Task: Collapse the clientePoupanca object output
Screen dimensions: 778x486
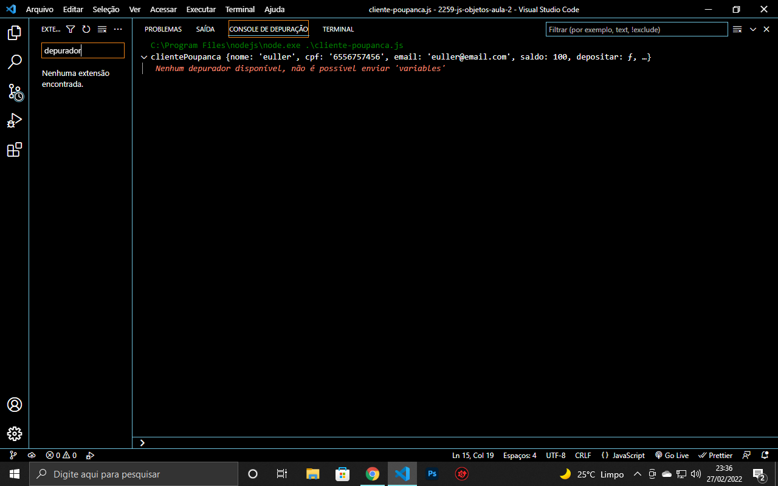Action: 144,57
